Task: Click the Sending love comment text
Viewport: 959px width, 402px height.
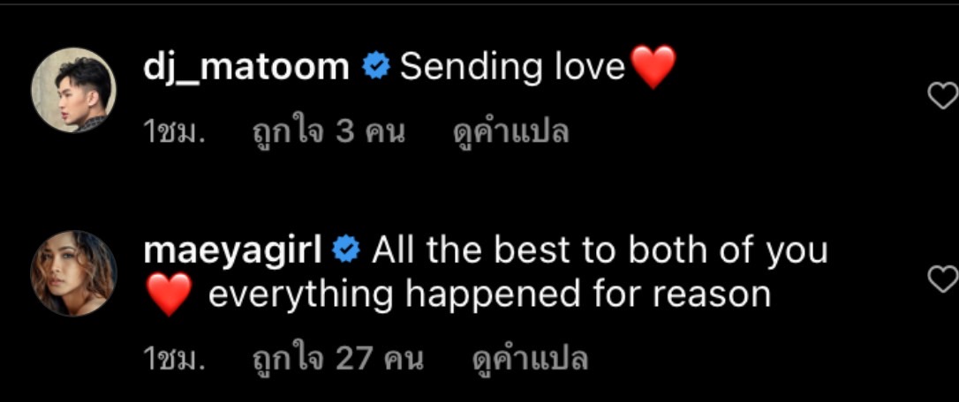Action: point(512,67)
